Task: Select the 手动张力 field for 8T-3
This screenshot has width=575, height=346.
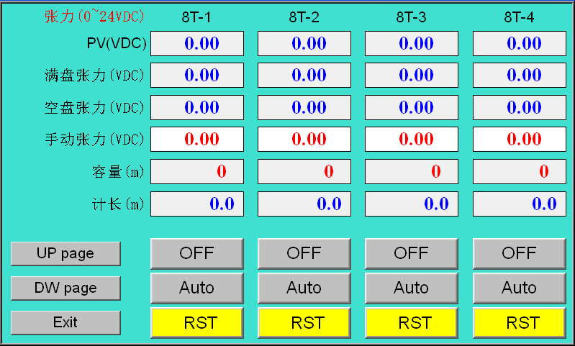Action: tap(412, 139)
